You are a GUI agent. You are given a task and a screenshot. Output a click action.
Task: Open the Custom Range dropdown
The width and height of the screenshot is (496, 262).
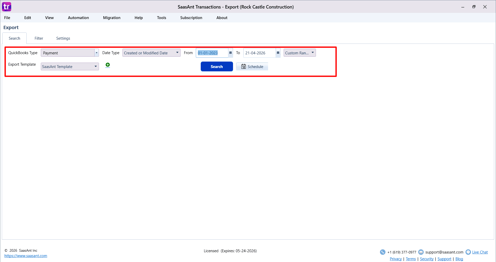[300, 53]
